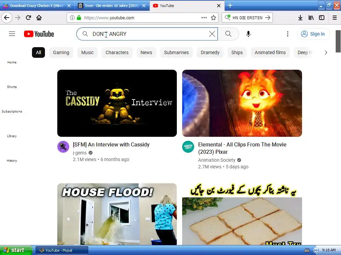Clear the YouTube search text with the X
The width and height of the screenshot is (341, 255).
[x=212, y=34]
